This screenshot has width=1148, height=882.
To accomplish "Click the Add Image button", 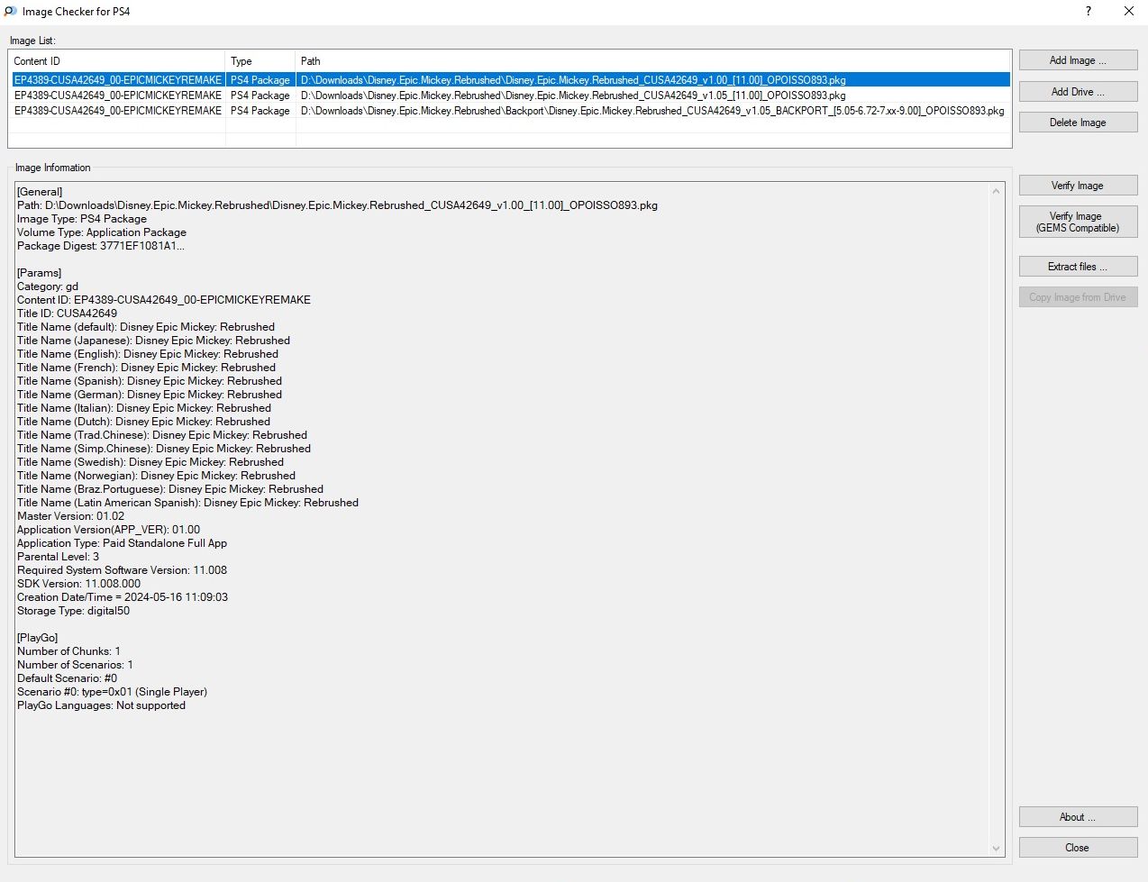I will [x=1078, y=60].
